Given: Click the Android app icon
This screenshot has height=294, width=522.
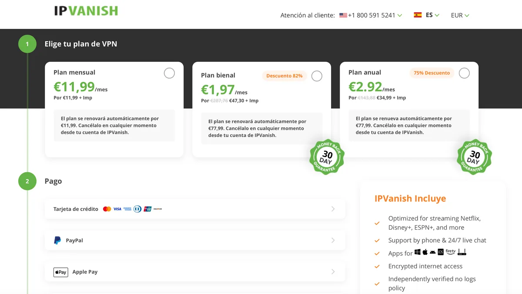Looking at the screenshot, I should pyautogui.click(x=433, y=252).
